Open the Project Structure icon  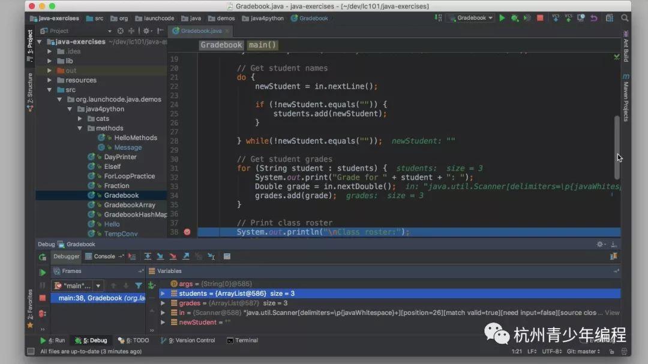coord(610,18)
